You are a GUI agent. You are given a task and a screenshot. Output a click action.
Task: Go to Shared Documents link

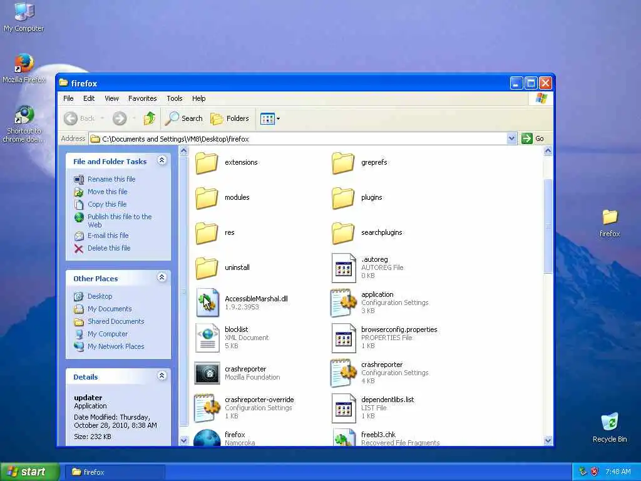pyautogui.click(x=116, y=321)
